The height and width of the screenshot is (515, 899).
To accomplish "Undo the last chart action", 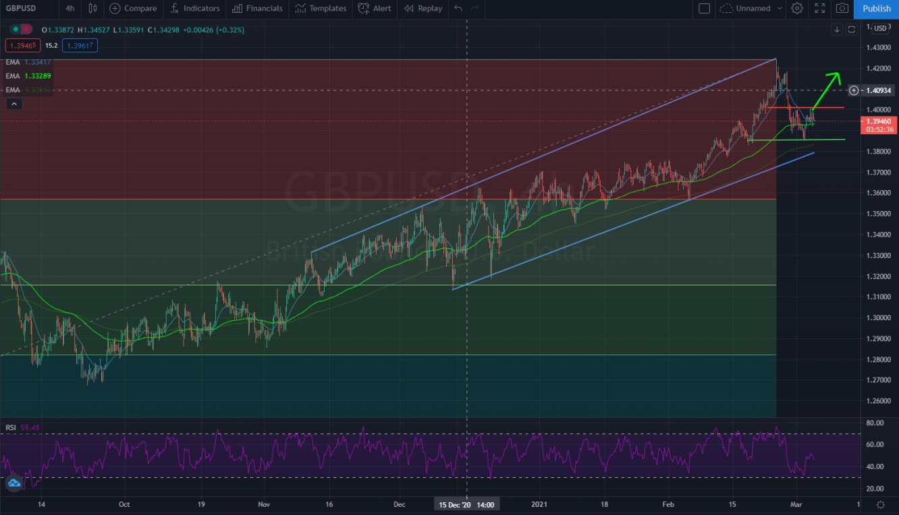I will (x=458, y=8).
